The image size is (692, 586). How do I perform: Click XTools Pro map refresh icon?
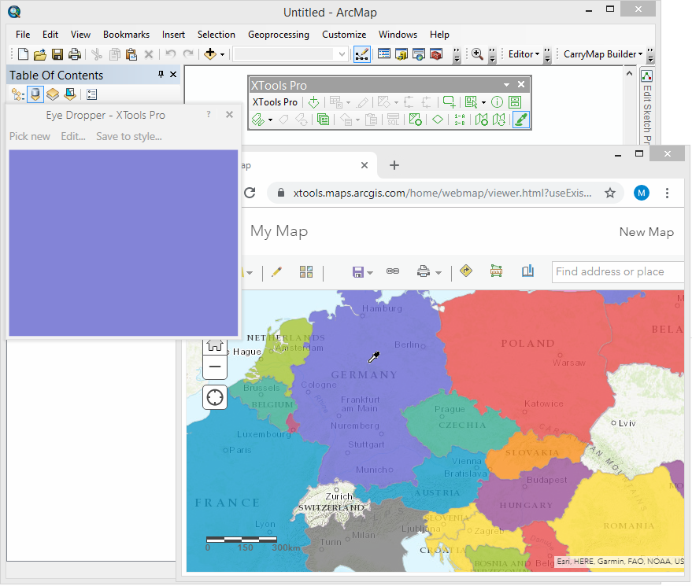[498, 120]
